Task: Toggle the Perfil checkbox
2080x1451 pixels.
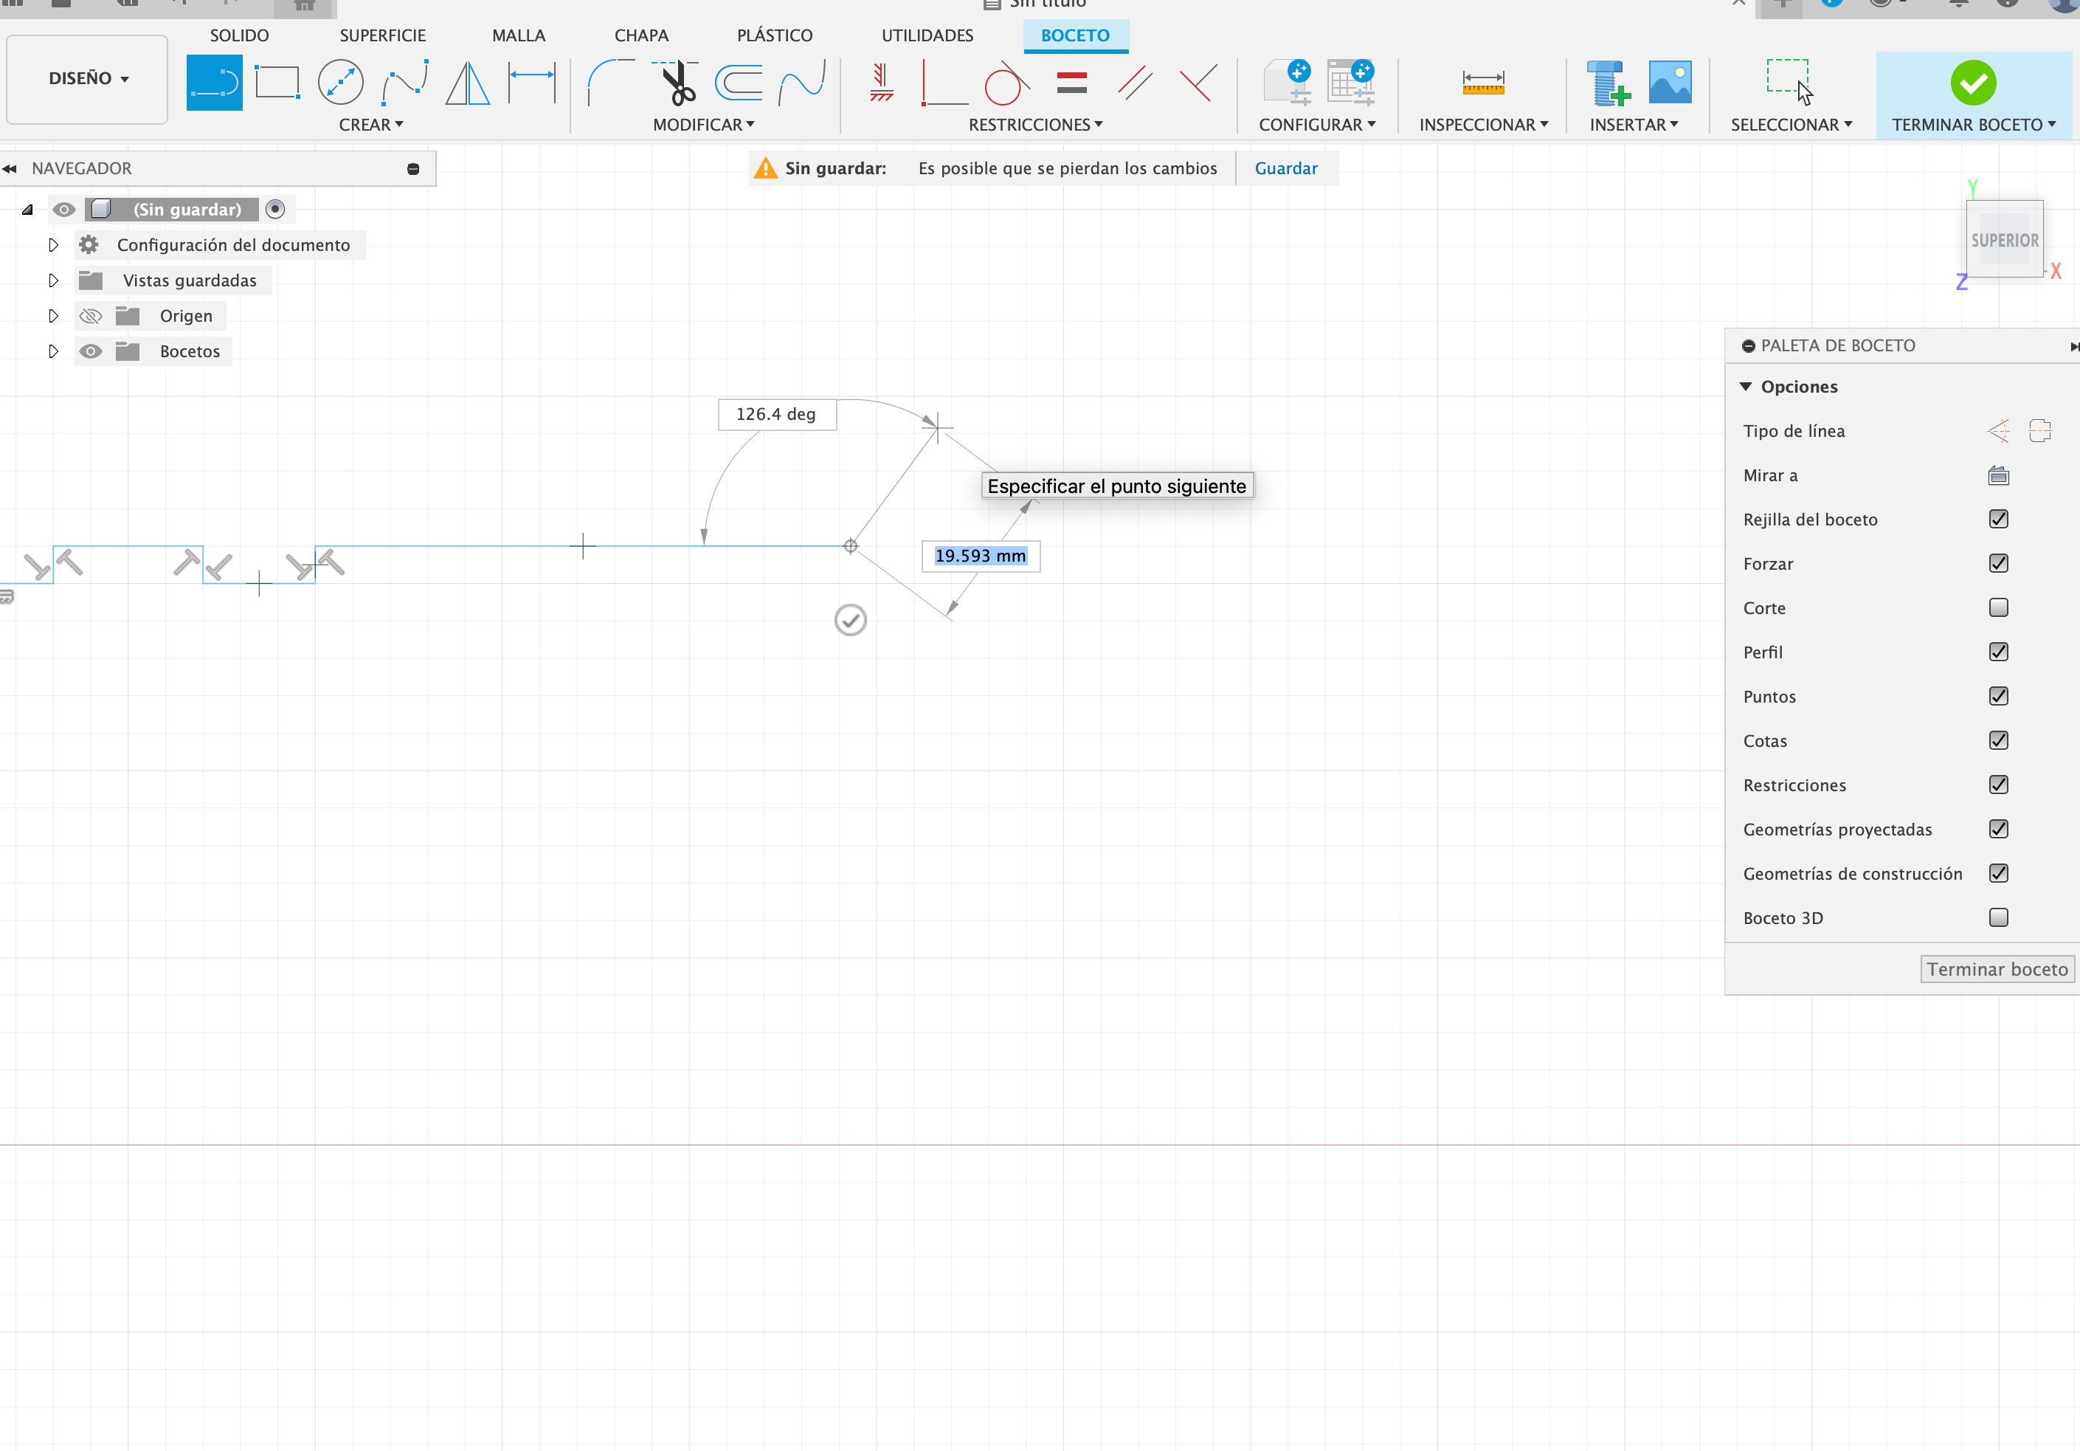Action: click(1998, 652)
